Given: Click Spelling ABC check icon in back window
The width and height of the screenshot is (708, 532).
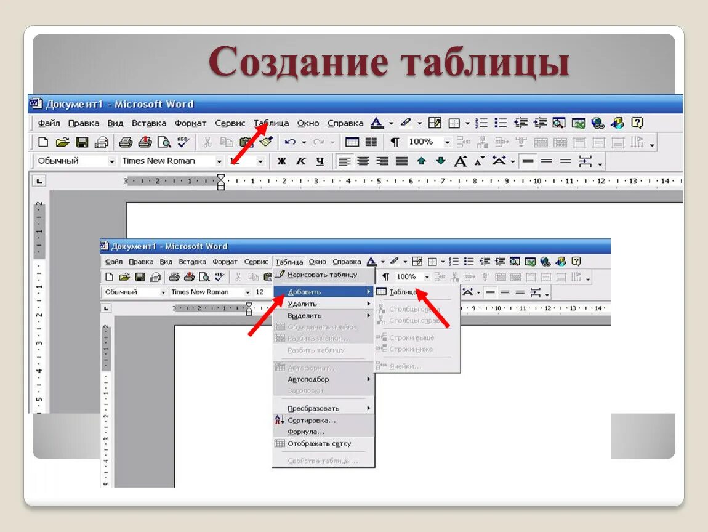Looking at the screenshot, I should pyautogui.click(x=183, y=142).
